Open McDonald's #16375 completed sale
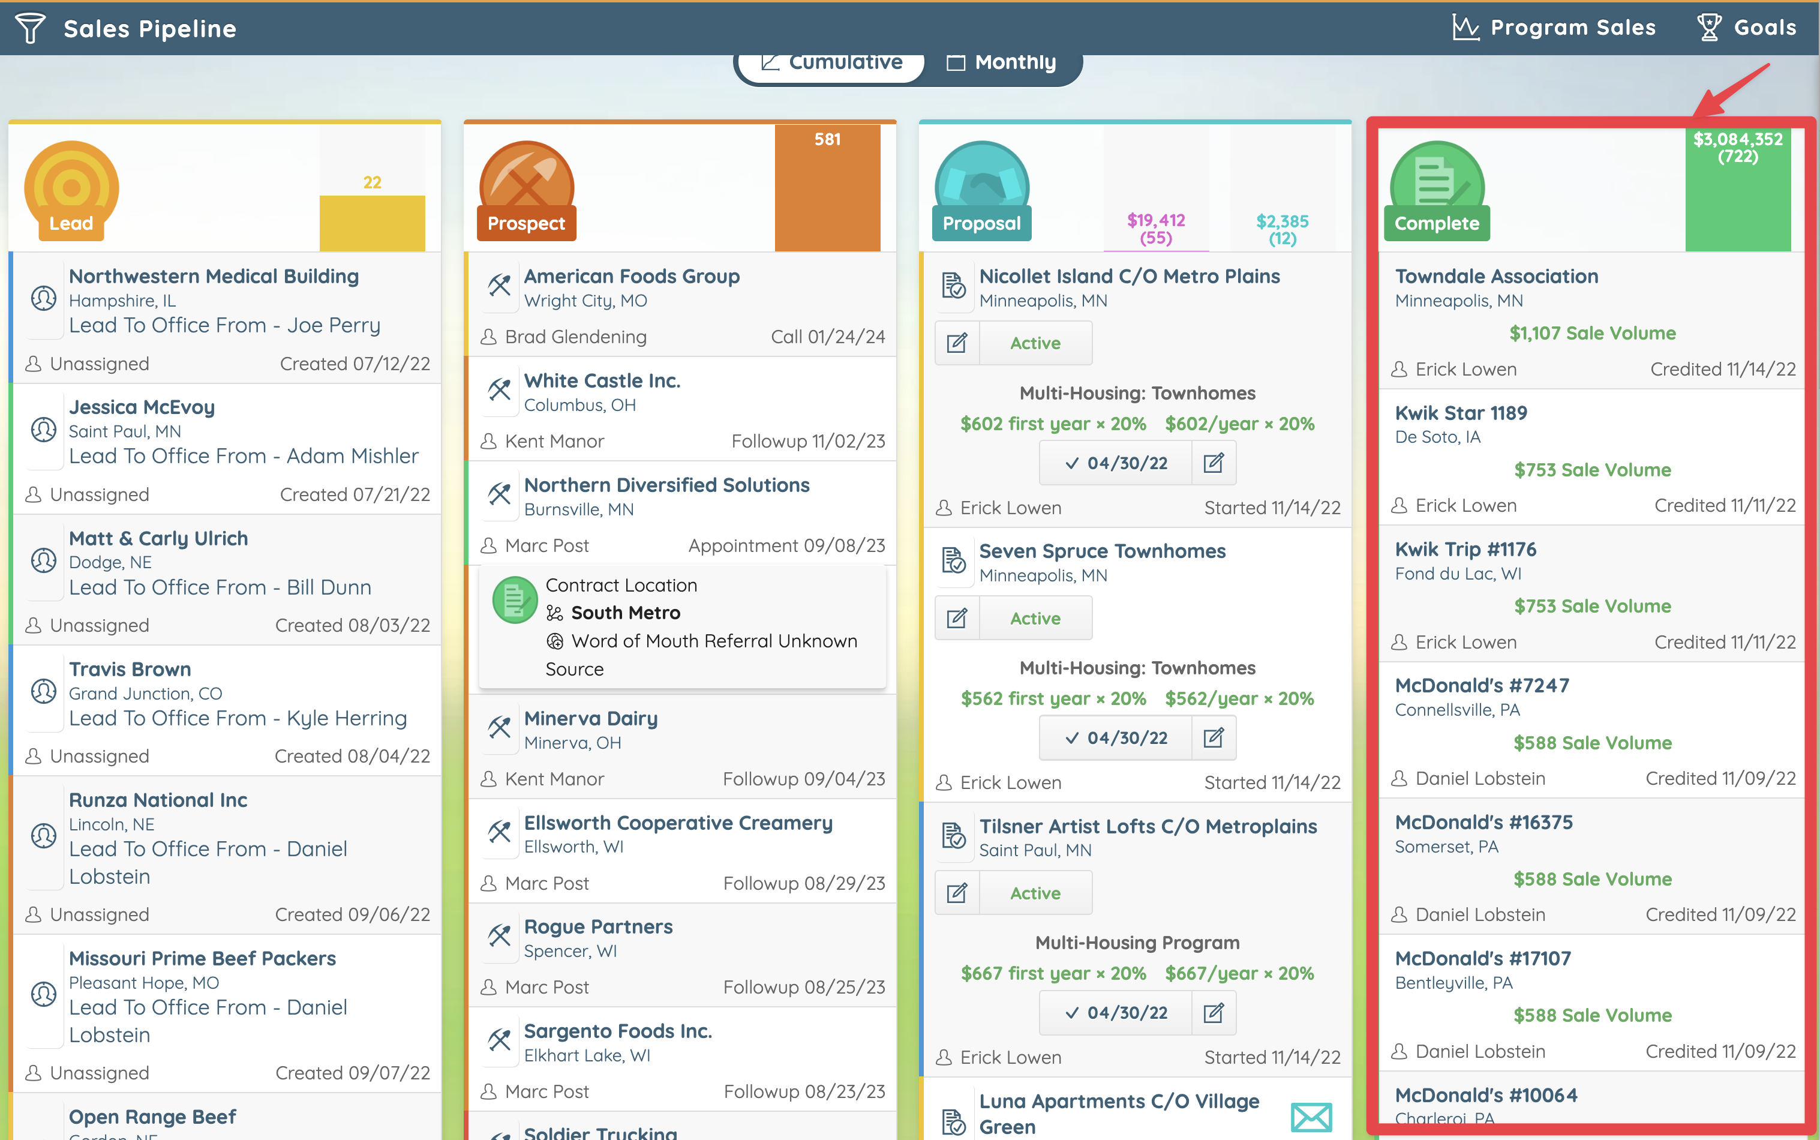 pyautogui.click(x=1483, y=822)
